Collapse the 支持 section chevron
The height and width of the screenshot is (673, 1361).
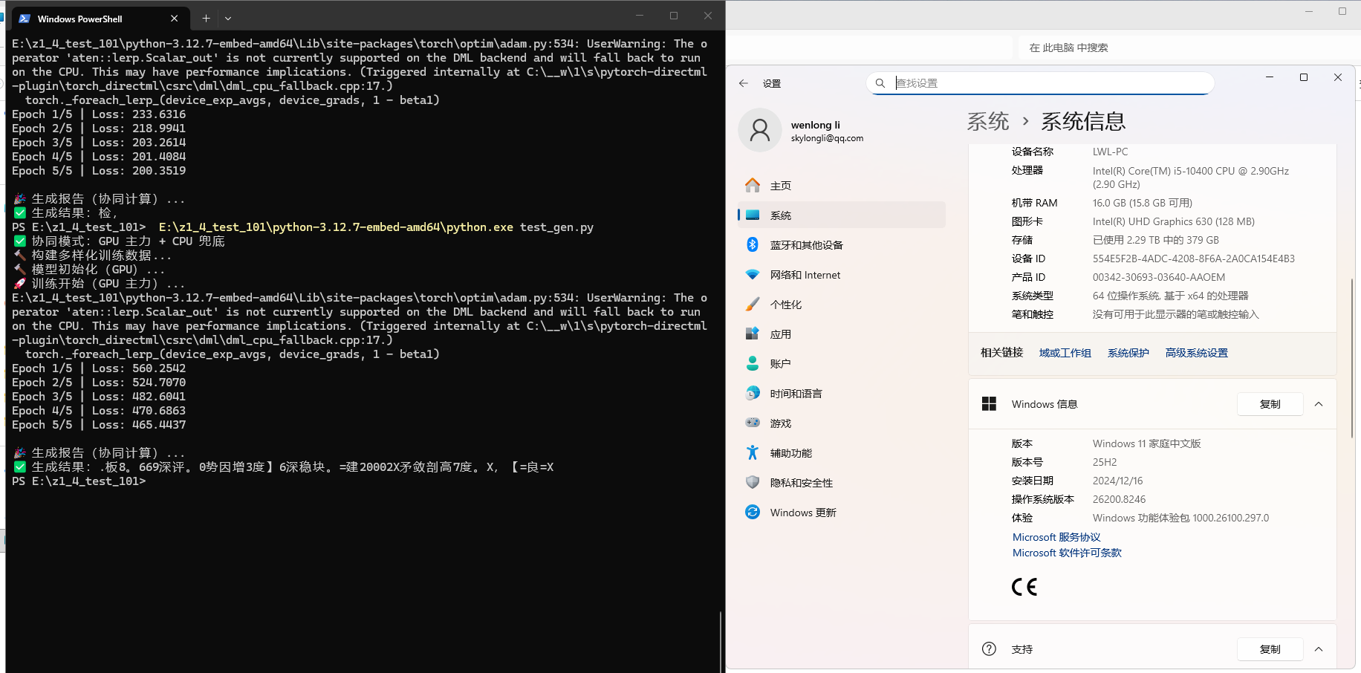pos(1319,649)
